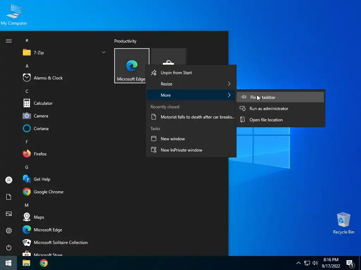Click the Microsoft Edge pinned tile
Screen dimensions: 361x270
point(132,66)
